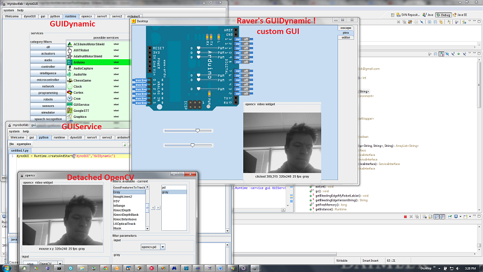483x272 pixels.
Task: Click the volume icon in system tray
Action: pyautogui.click(x=458, y=268)
